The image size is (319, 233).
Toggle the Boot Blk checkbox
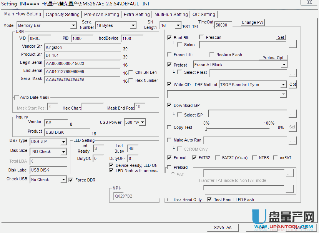(x=169, y=38)
